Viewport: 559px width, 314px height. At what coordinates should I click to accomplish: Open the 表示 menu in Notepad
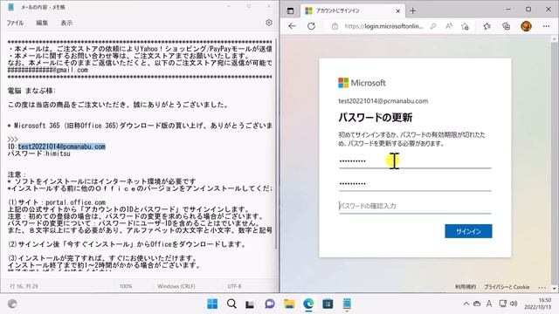(66, 23)
